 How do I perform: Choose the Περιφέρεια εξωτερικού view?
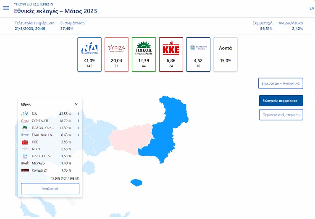281,115
